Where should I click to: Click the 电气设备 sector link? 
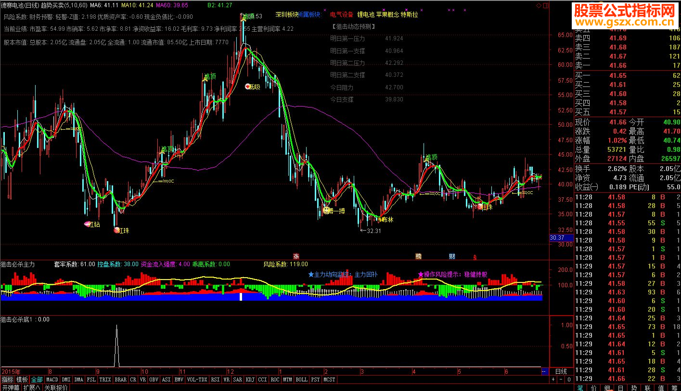pos(342,14)
